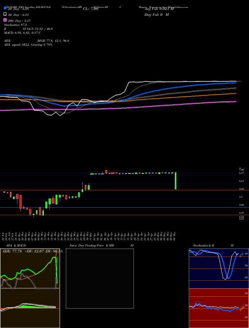Image resolution: width=249 pixels, height=328 pixels.
Task: Click the empty intraday trading price panel
Action: pyautogui.click(x=100, y=278)
